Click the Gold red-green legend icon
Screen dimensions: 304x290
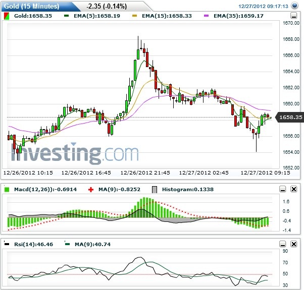7,16
